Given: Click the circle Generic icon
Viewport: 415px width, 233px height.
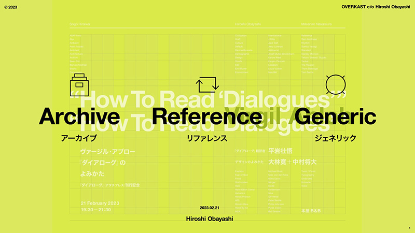Looking at the screenshot, I should click(335, 84).
